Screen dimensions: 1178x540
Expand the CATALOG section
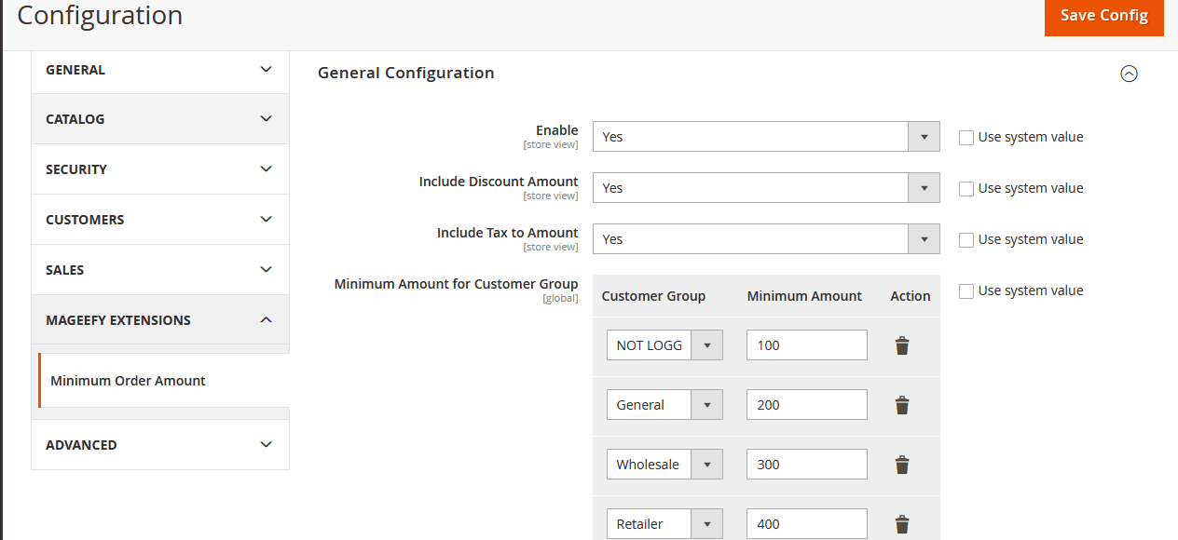point(159,118)
